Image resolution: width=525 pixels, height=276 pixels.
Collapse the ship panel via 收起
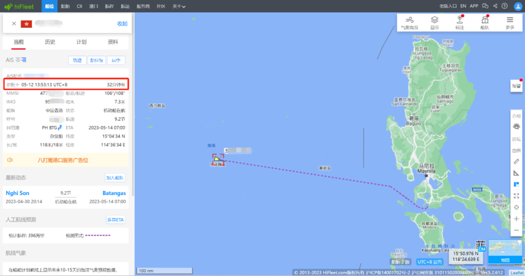(x=122, y=24)
